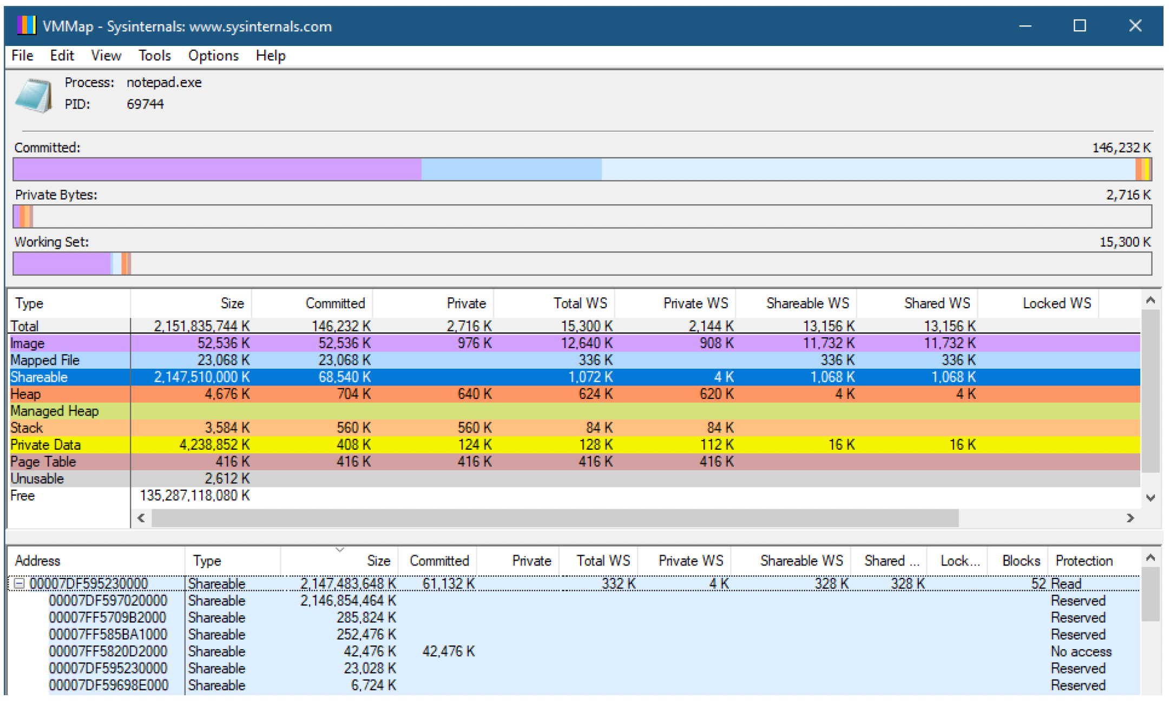
Task: Select the Private Data row
Action: click(x=575, y=445)
